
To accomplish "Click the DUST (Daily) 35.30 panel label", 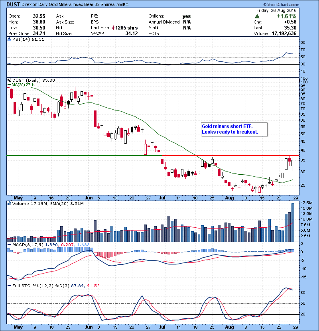I will [x=33, y=80].
